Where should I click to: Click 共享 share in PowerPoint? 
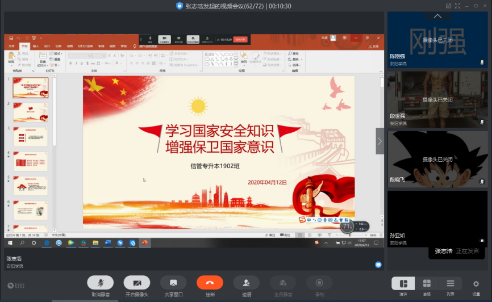tap(373, 47)
